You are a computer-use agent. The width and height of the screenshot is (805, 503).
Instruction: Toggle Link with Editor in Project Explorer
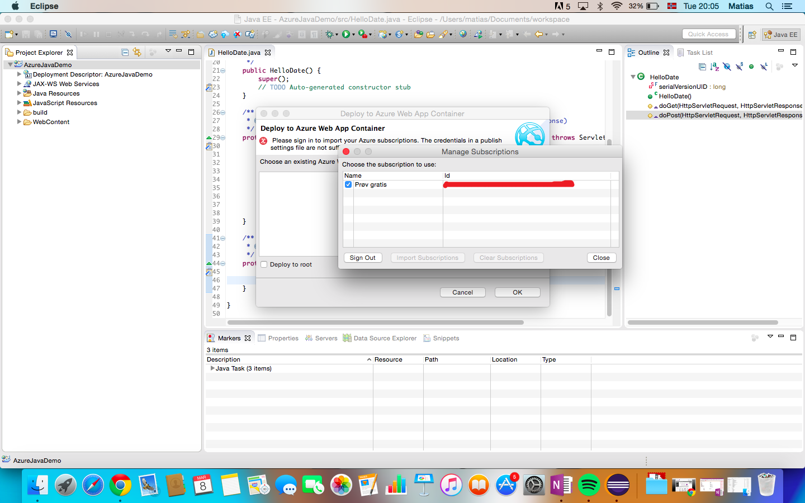click(x=137, y=52)
